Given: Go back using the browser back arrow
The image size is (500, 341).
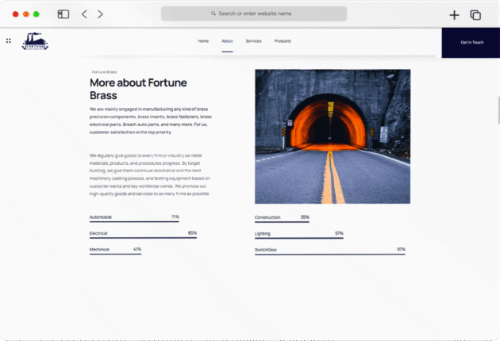Looking at the screenshot, I should tap(84, 14).
